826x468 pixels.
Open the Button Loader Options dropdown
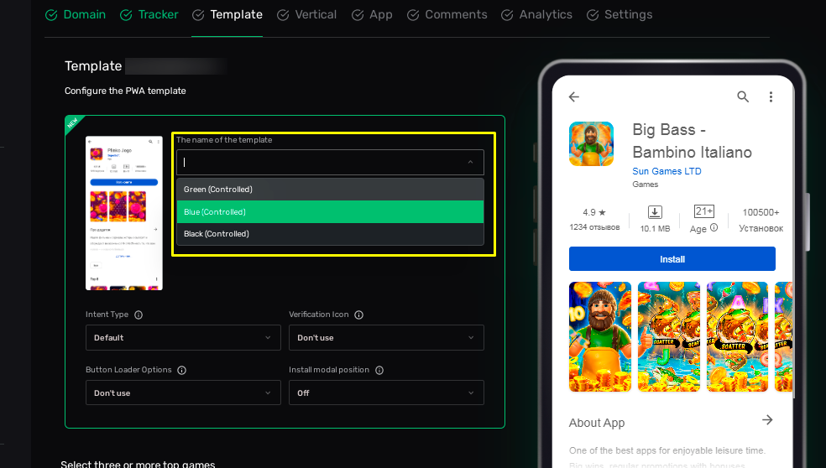(x=183, y=393)
